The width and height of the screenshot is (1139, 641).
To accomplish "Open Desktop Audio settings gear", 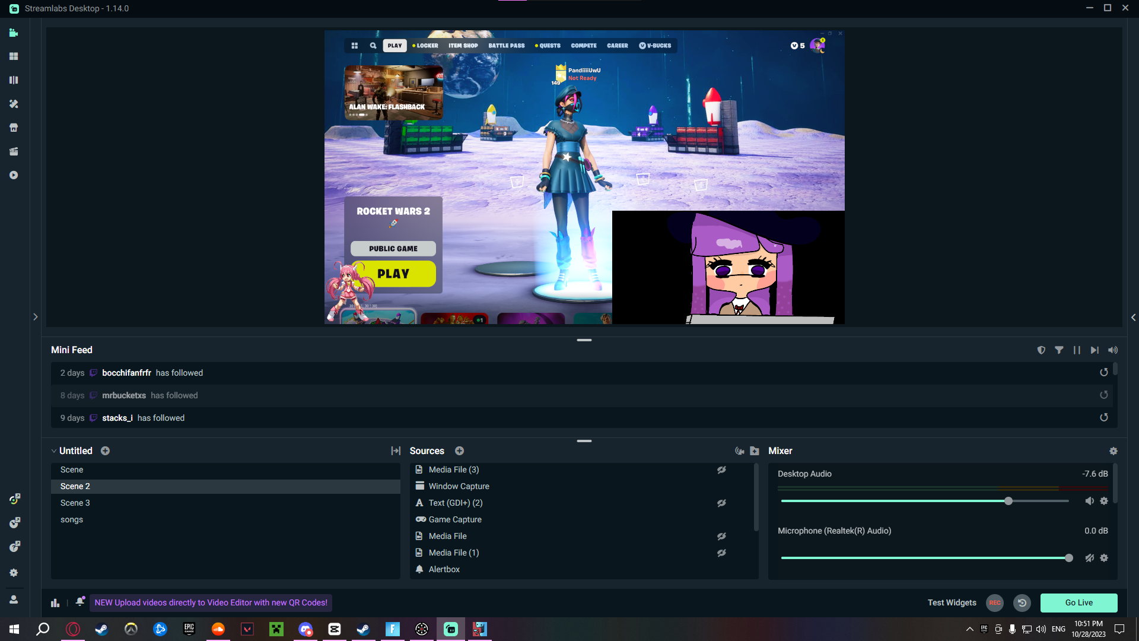I will [1104, 501].
